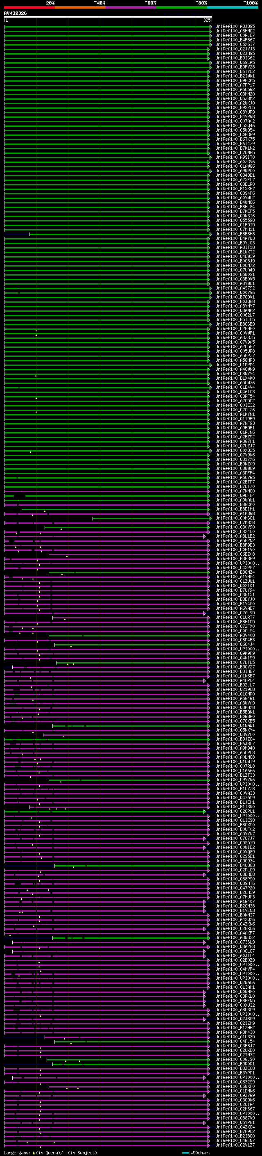
Task: Select the UniRef100_B9FV28 hit label
Action: 235,67
